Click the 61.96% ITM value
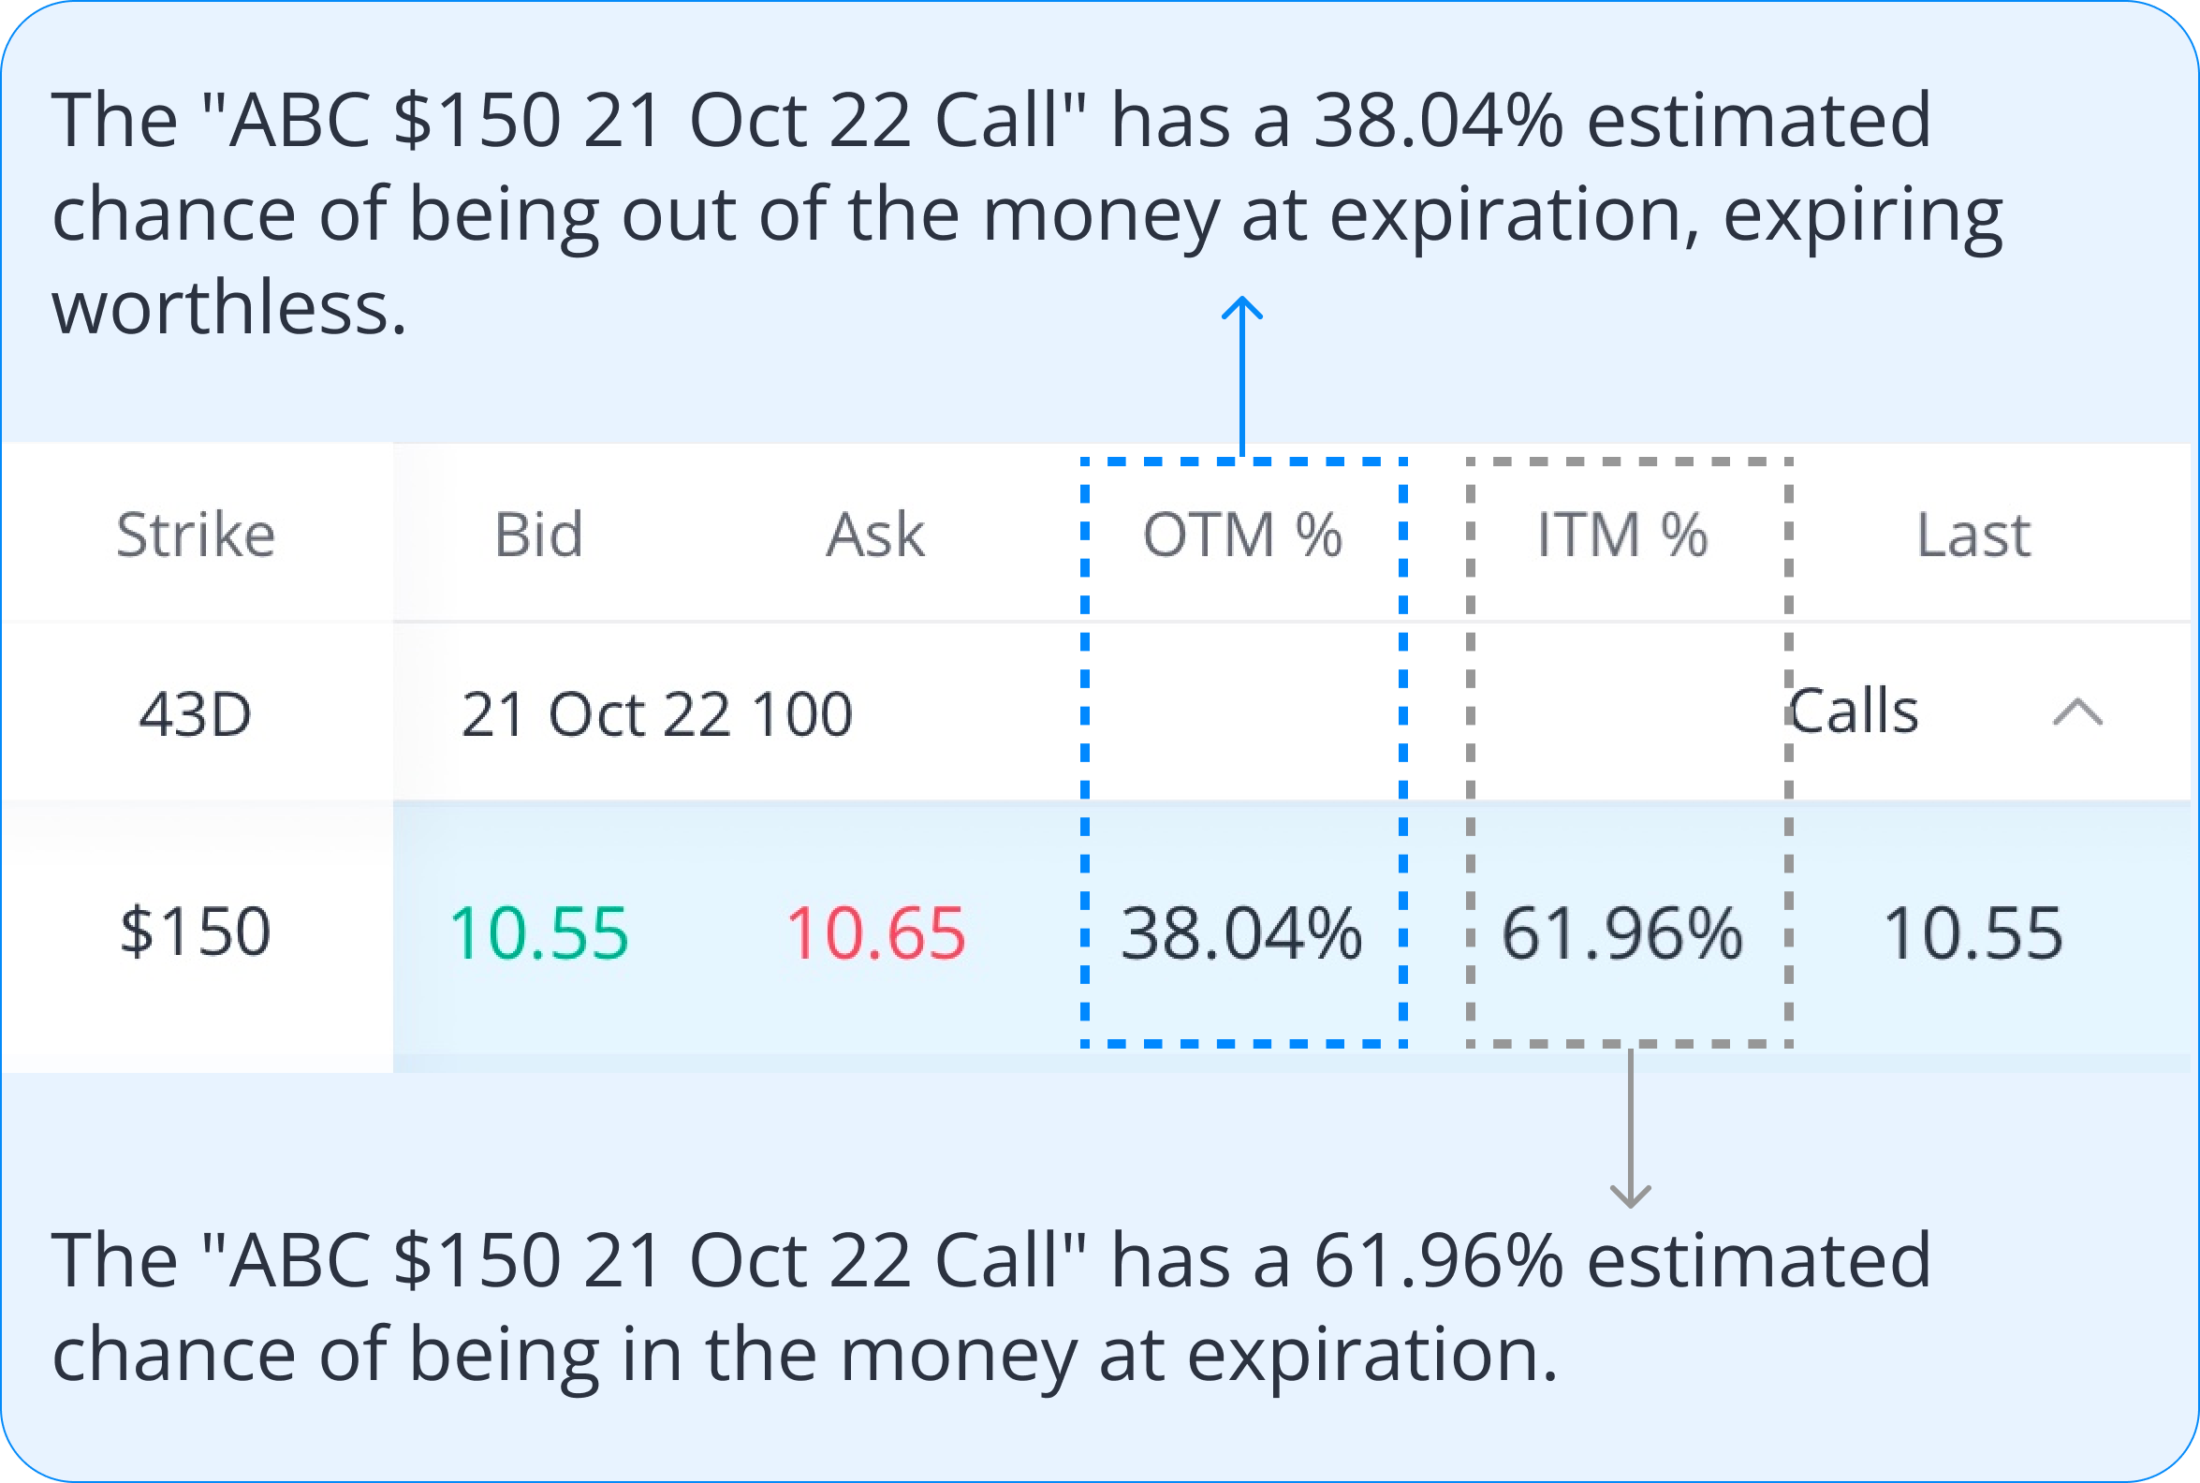The height and width of the screenshot is (1483, 2200). (x=1622, y=933)
